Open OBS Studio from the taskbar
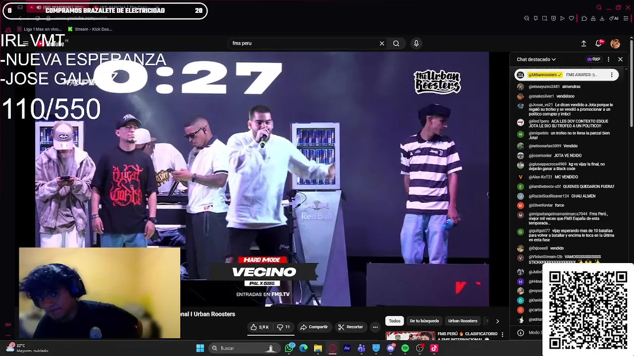This screenshot has width=634, height=356. pyautogui.click(x=420, y=348)
